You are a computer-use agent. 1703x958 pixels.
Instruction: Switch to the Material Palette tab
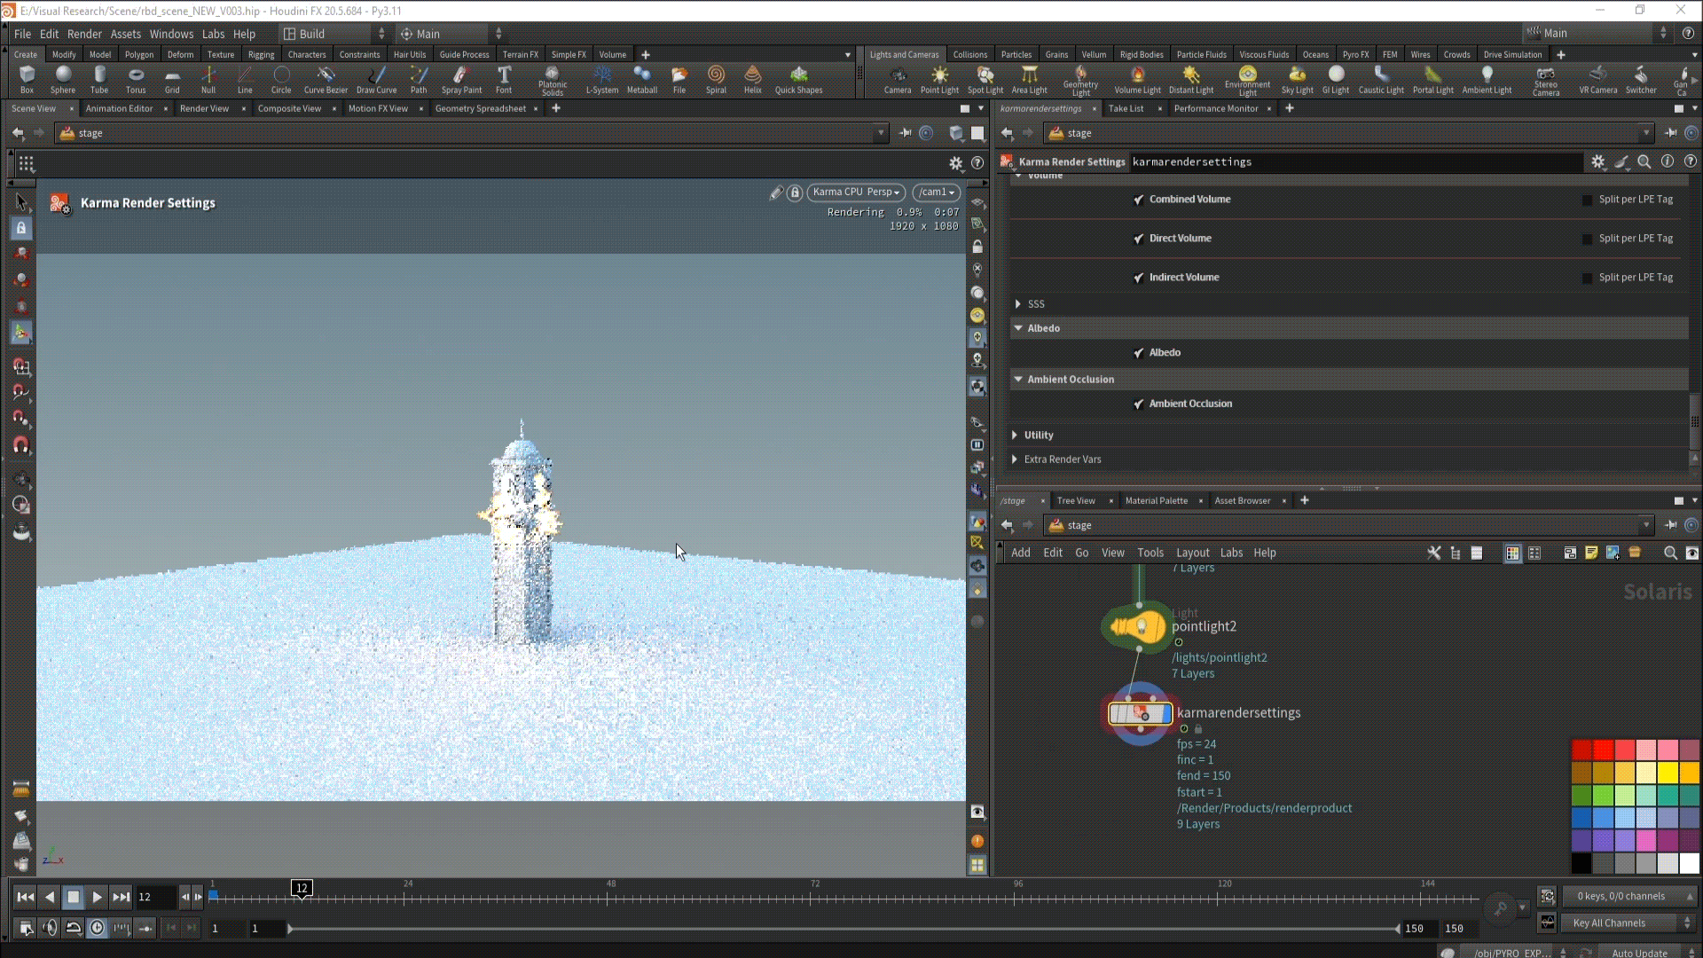1156,501
